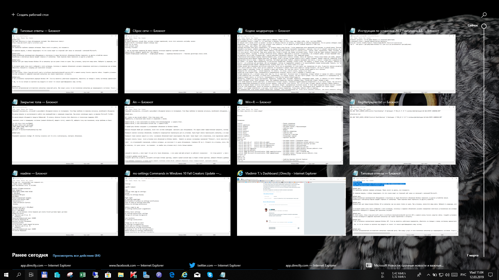Click the Ранее сегодня heading
499x280 pixels.
(x=30, y=255)
